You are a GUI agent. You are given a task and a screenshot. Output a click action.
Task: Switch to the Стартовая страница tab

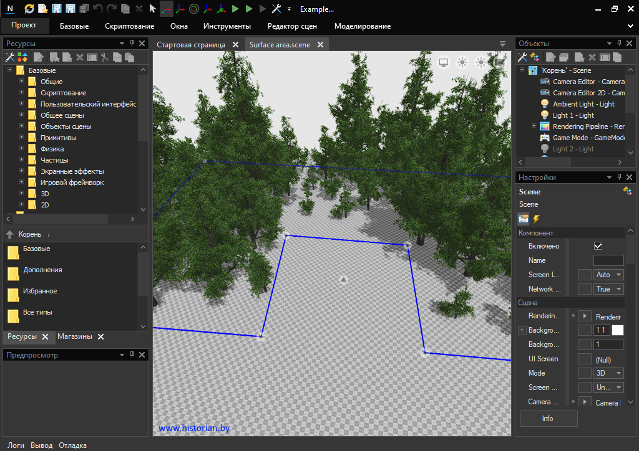tap(190, 45)
